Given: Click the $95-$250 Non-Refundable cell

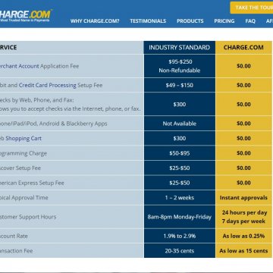Looking at the screenshot, I should (x=180, y=66).
